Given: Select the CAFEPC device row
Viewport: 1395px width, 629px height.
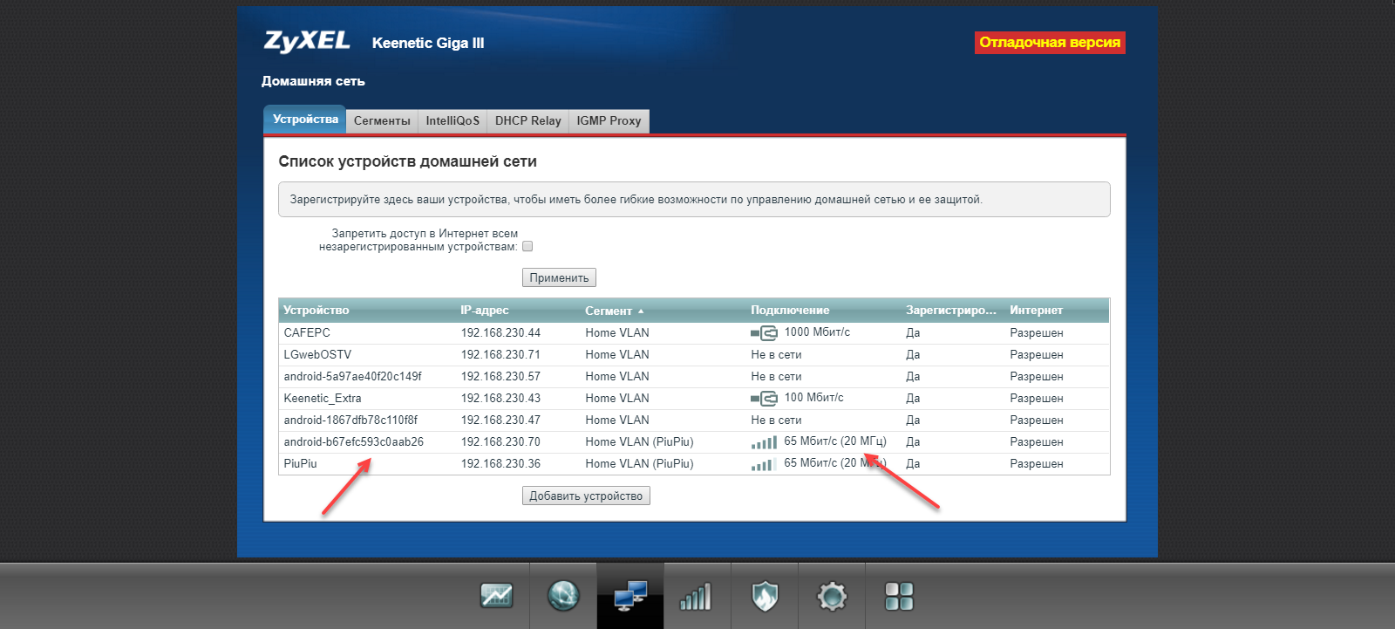Looking at the screenshot, I should pos(694,333).
